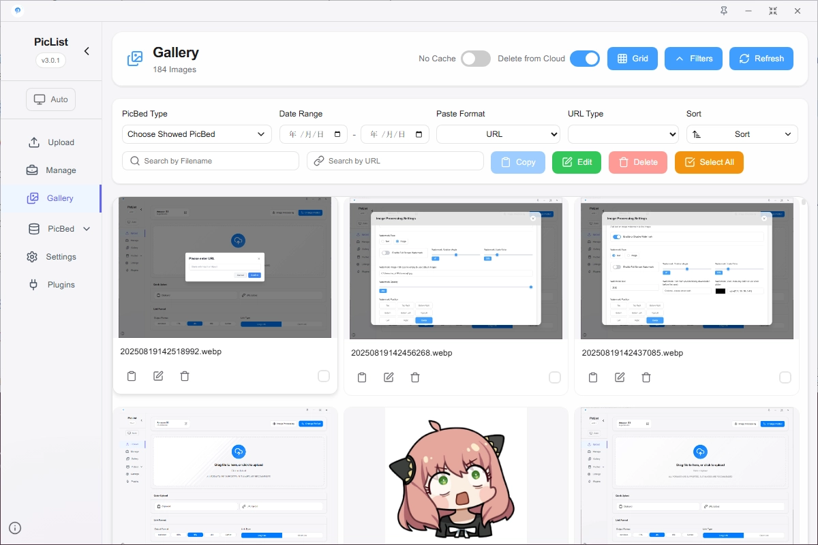Toggle the No Cache switch
Screen dimensions: 818x545
click(x=476, y=59)
